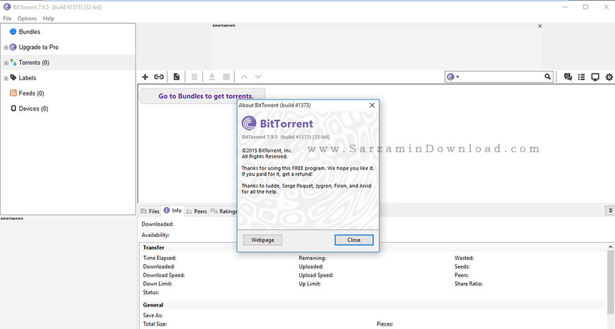This screenshot has height=329, width=615.
Task: Click the Availability label
Action: pos(155,235)
